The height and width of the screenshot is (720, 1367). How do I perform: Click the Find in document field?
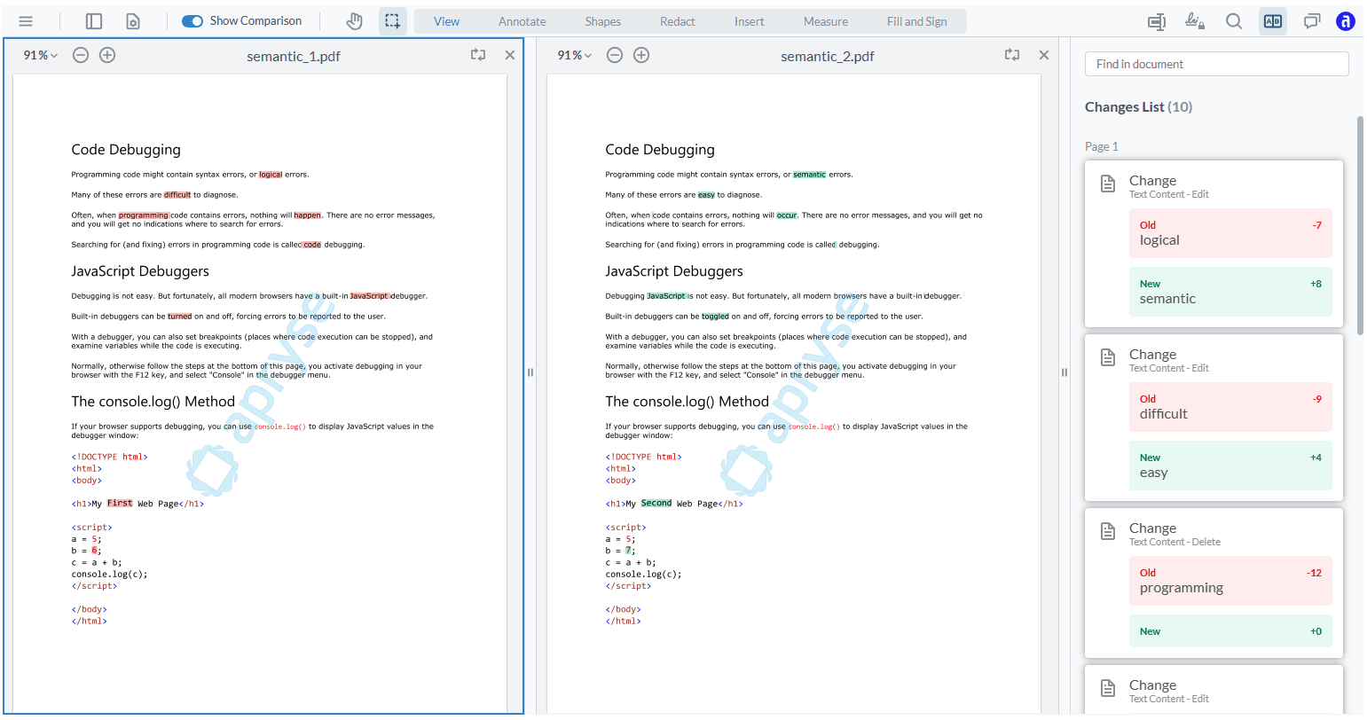[1216, 64]
